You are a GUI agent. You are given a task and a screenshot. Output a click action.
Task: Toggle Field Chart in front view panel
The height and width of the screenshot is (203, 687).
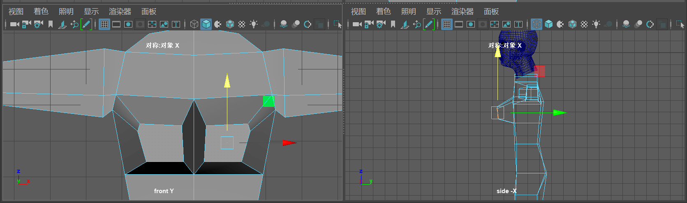(152, 24)
